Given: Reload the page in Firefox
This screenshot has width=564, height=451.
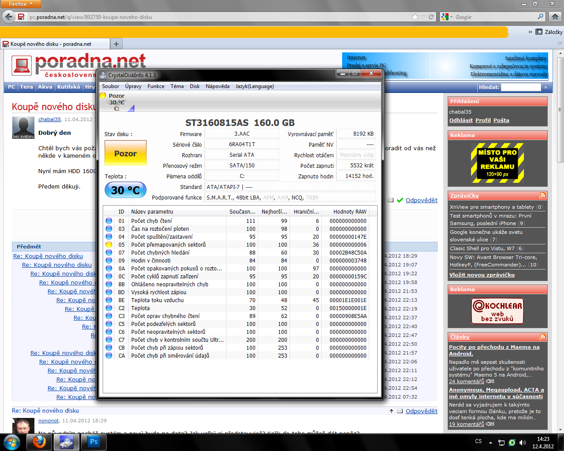Looking at the screenshot, I should tap(431, 17).
